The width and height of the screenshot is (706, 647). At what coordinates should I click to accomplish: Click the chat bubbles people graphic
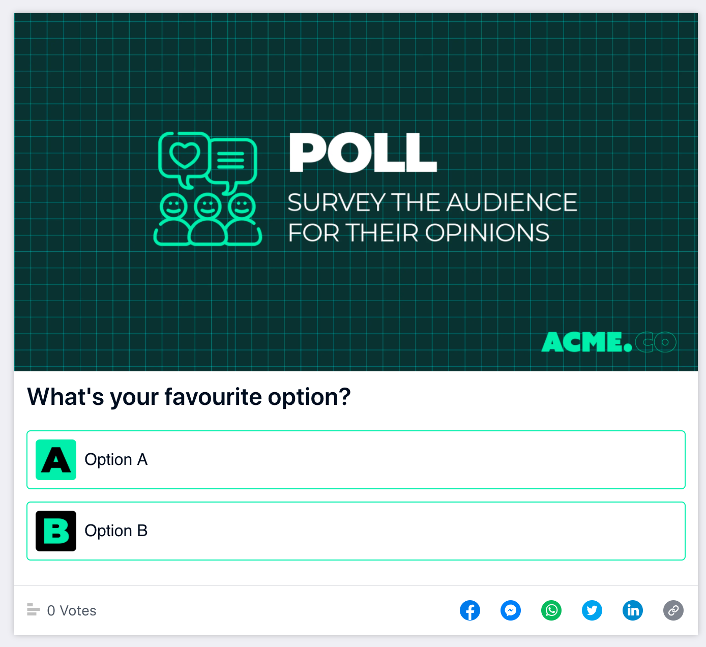(x=208, y=189)
